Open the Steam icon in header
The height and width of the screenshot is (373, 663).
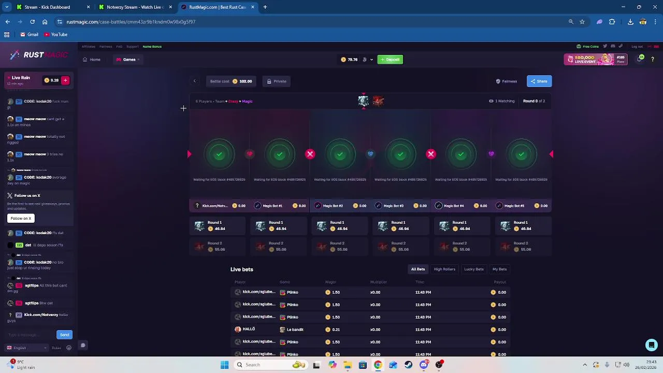(x=621, y=47)
